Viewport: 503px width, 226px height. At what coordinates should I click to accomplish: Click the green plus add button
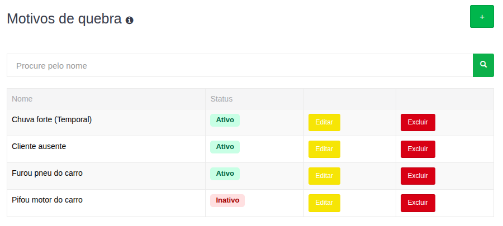pos(482,17)
